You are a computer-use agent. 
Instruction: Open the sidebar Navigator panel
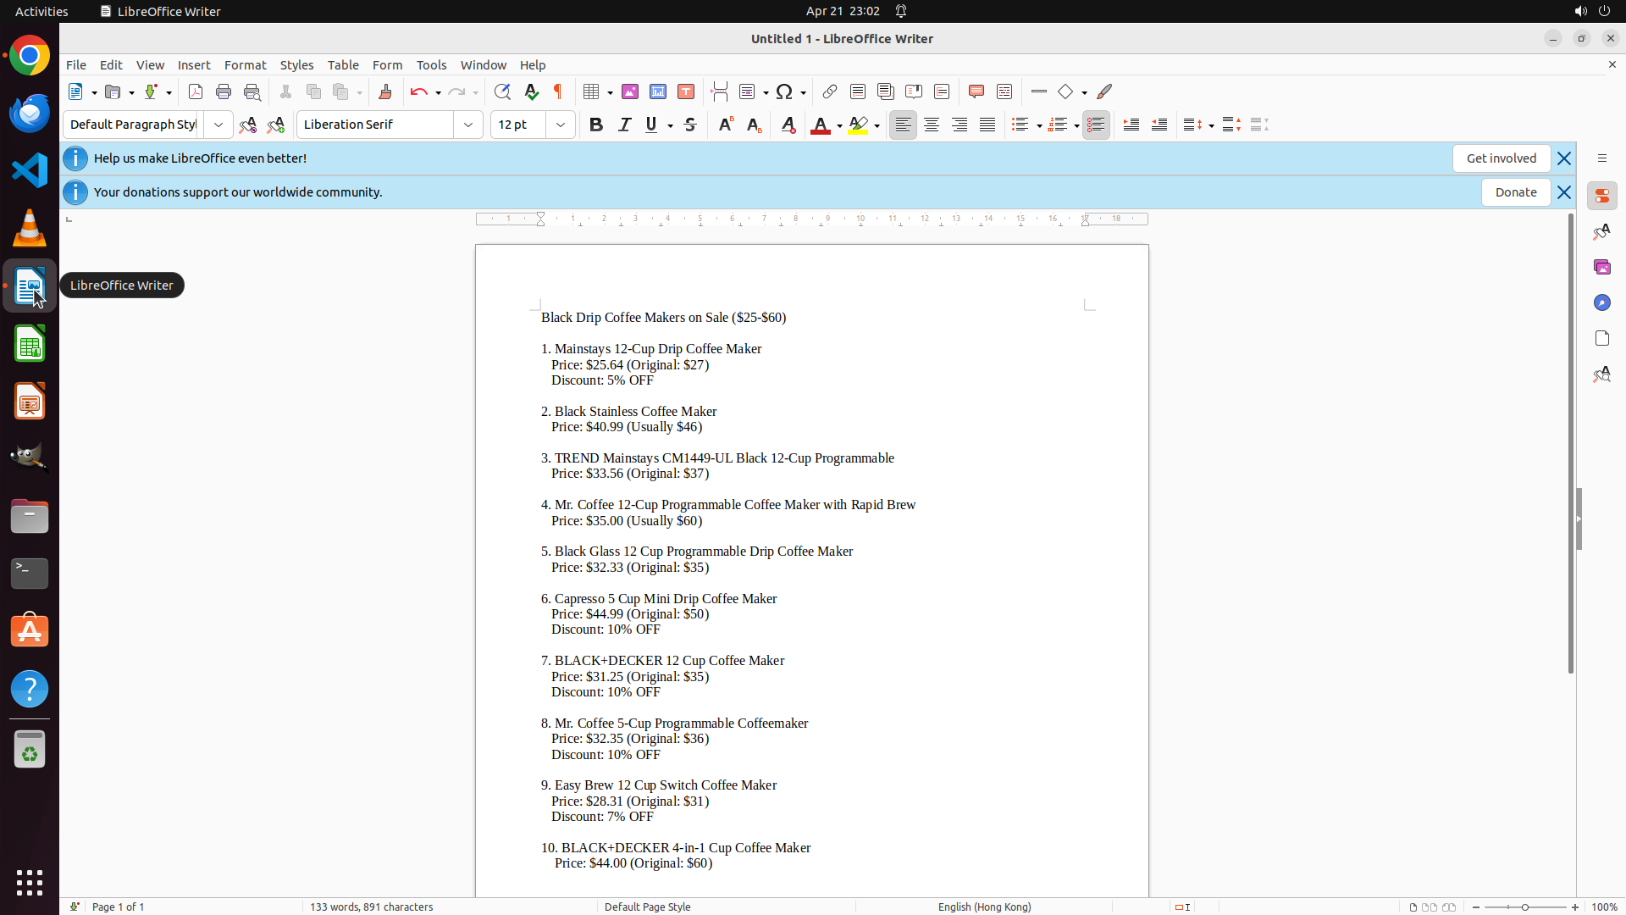pos(1601,302)
